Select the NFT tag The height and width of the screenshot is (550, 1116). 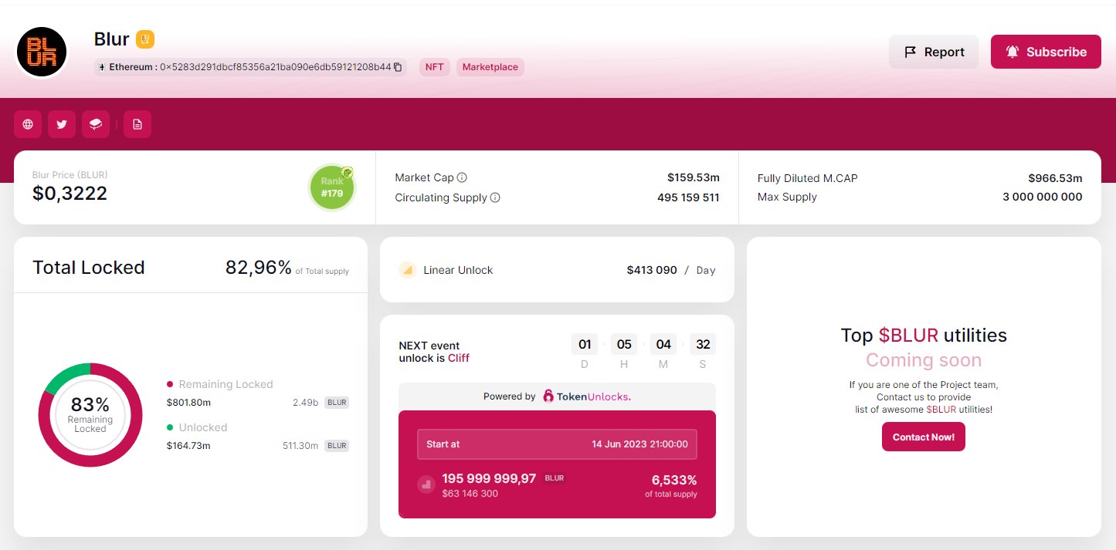435,67
